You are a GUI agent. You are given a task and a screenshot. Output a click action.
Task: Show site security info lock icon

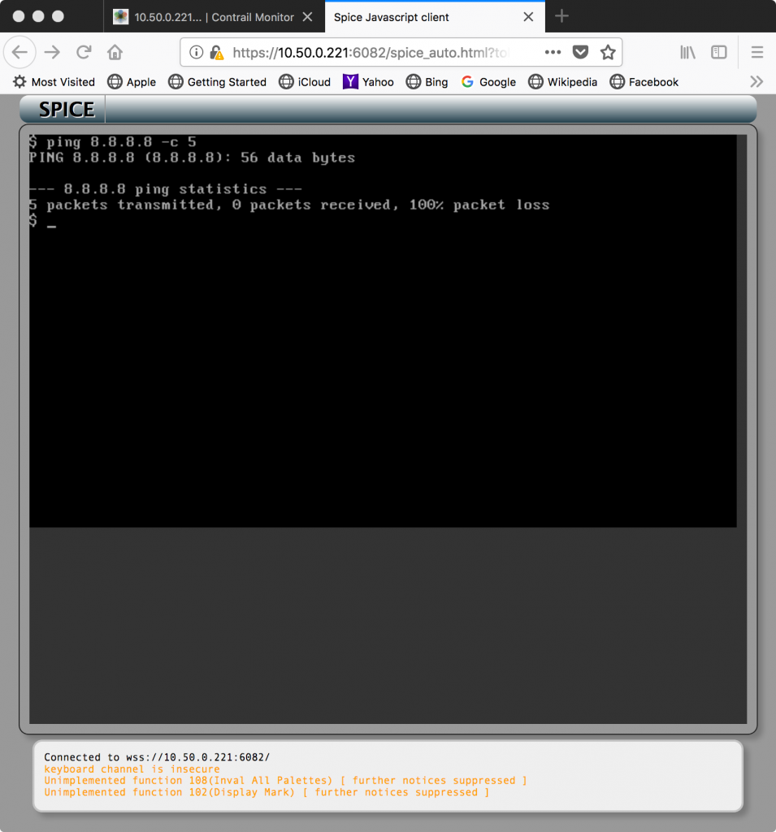click(216, 52)
